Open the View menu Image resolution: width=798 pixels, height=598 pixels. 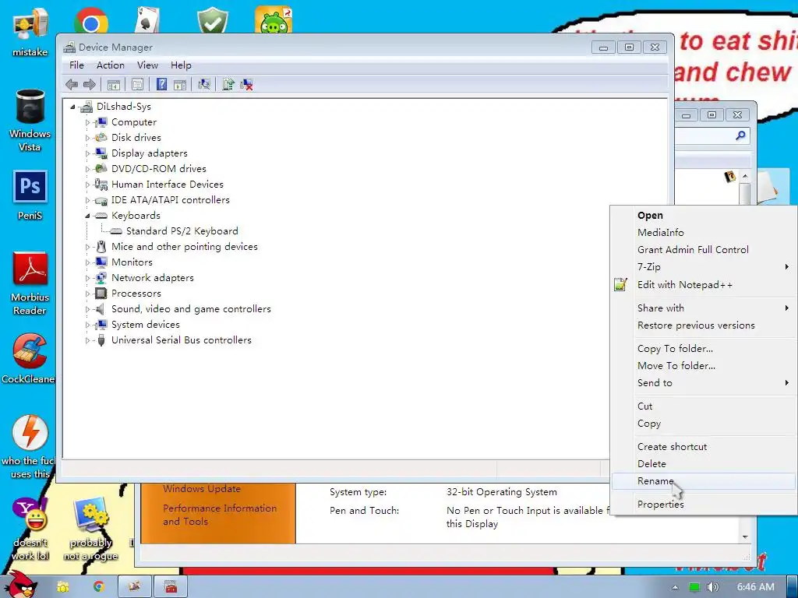(x=147, y=65)
